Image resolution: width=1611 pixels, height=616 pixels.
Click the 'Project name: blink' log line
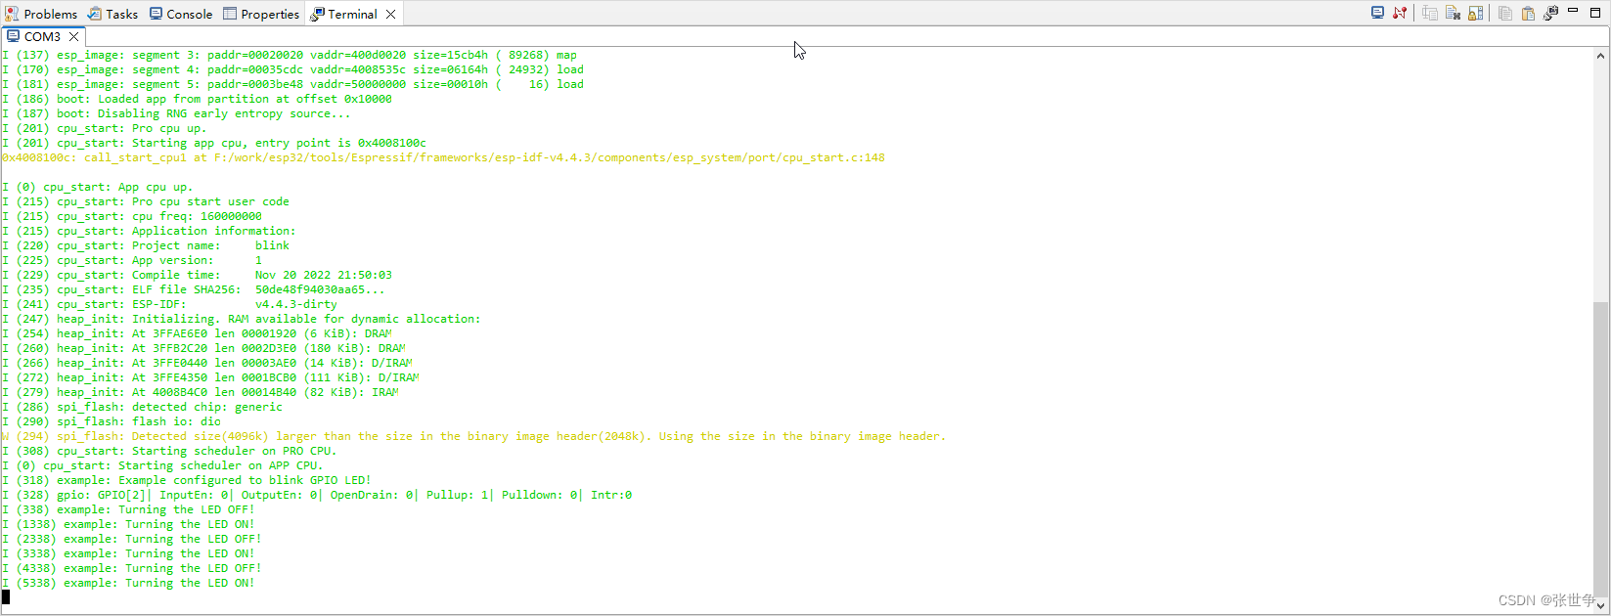[x=146, y=245]
